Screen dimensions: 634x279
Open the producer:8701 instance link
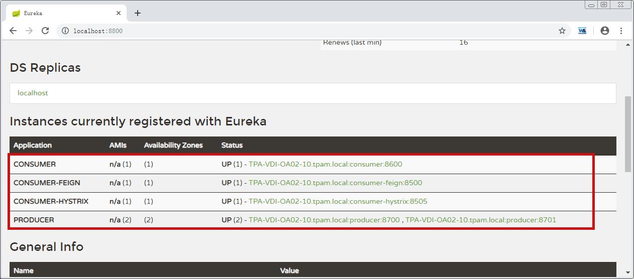[x=481, y=220]
